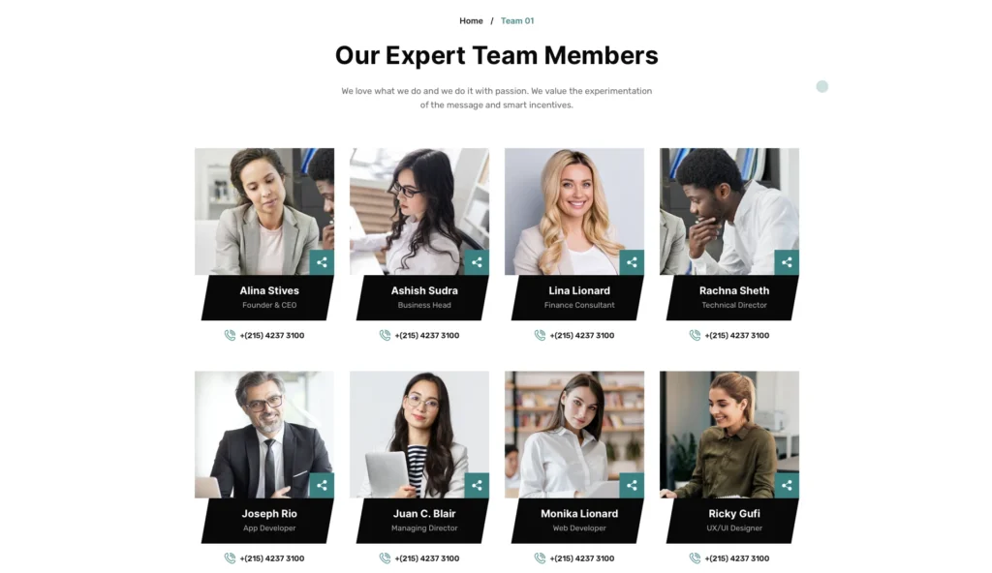Click share icon on Rachna Sheth card
Image resolution: width=992 pixels, height=573 pixels.
787,262
